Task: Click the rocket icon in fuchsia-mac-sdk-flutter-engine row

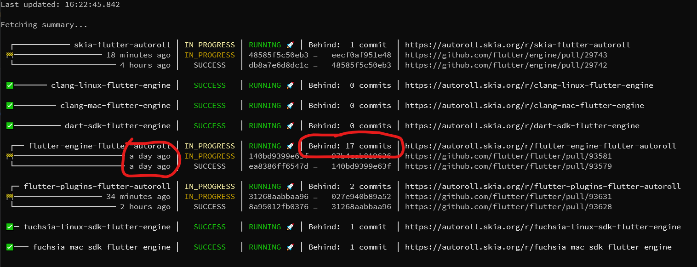Action: [290, 247]
